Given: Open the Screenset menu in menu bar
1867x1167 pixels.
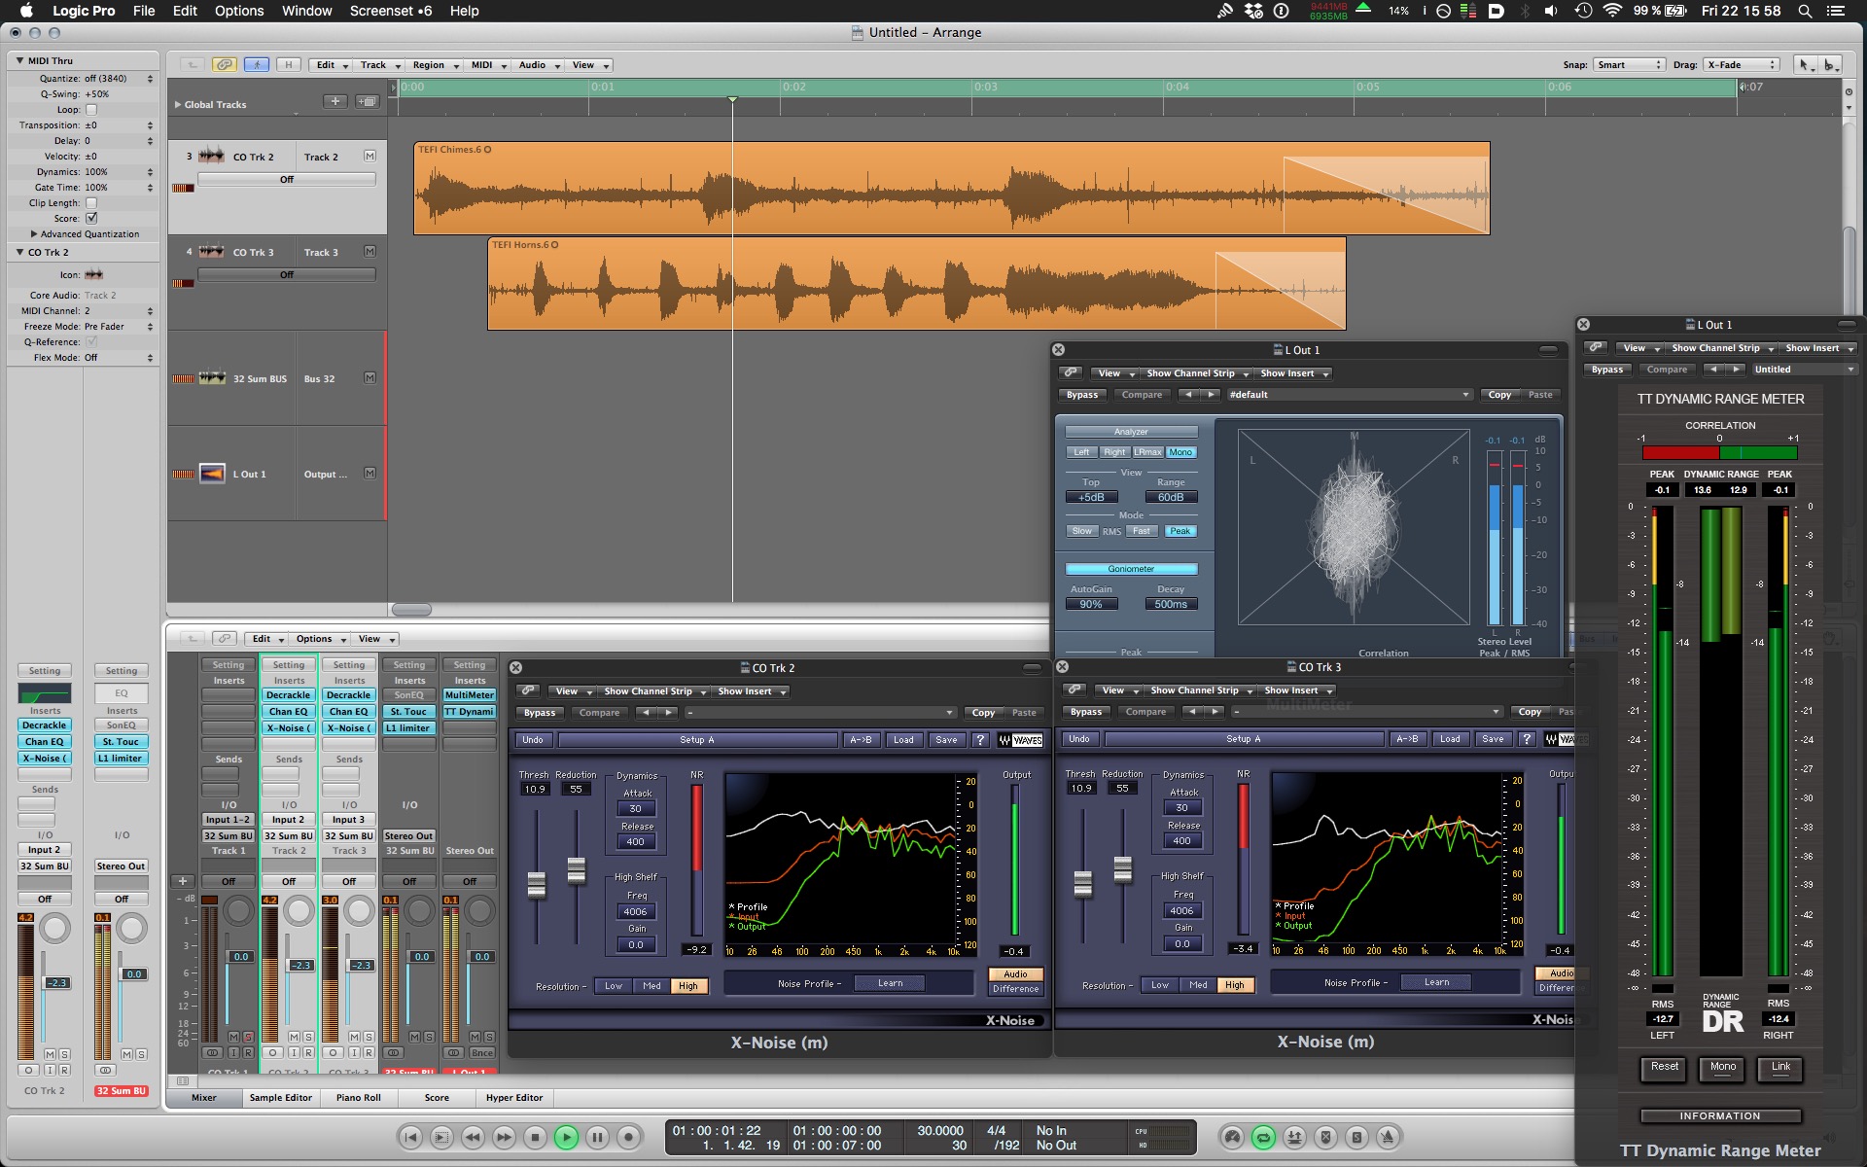Looking at the screenshot, I should click(390, 11).
